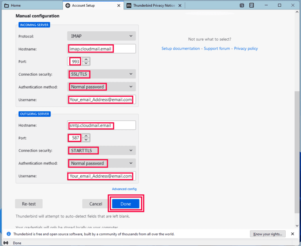Click the connection status icon in status bar

point(6,243)
